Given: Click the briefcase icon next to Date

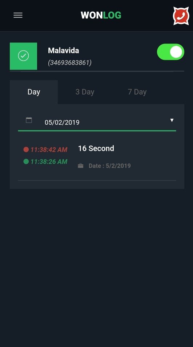Looking at the screenshot, I should (x=81, y=166).
